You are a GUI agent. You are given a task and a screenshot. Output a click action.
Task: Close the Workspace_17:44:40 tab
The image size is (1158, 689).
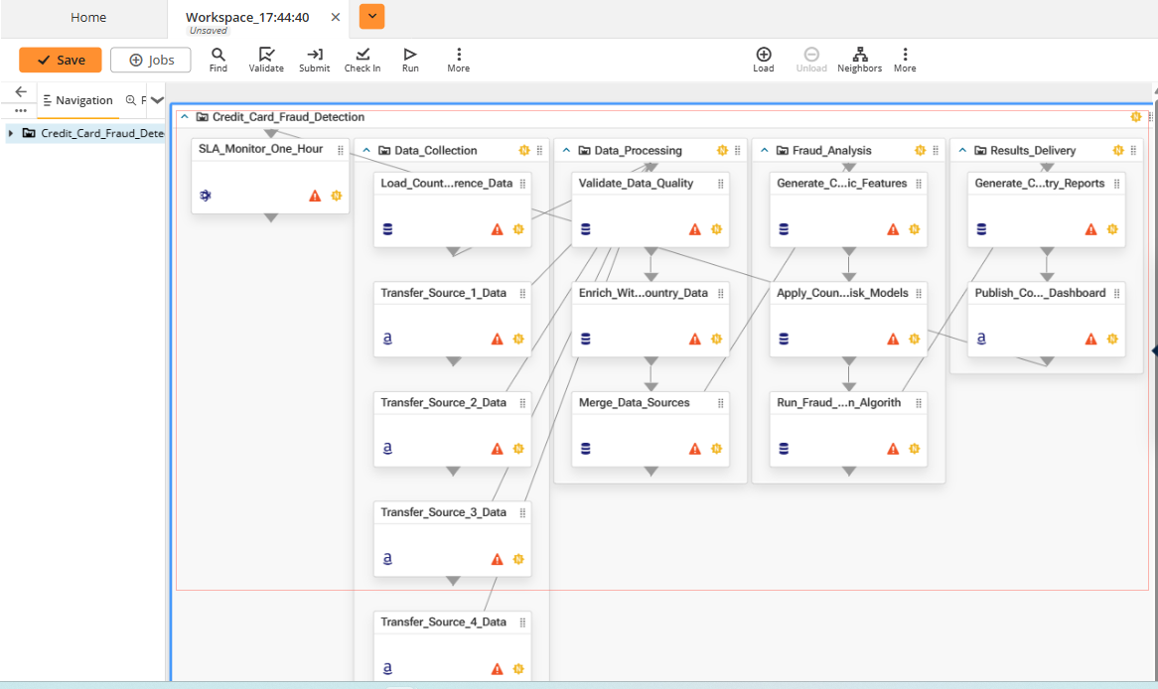click(x=336, y=17)
